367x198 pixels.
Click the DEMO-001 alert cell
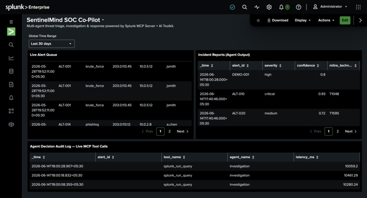(240, 75)
